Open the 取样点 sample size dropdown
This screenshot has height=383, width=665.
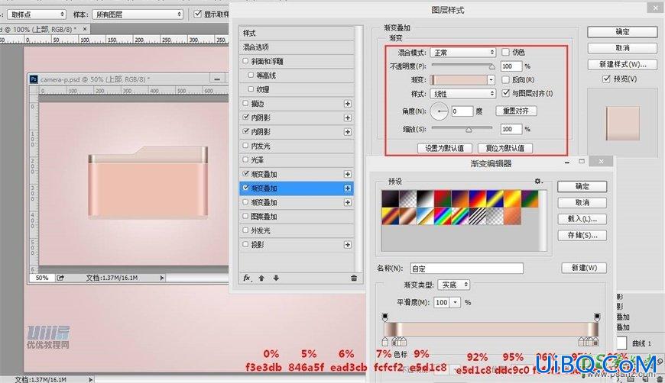coord(37,14)
